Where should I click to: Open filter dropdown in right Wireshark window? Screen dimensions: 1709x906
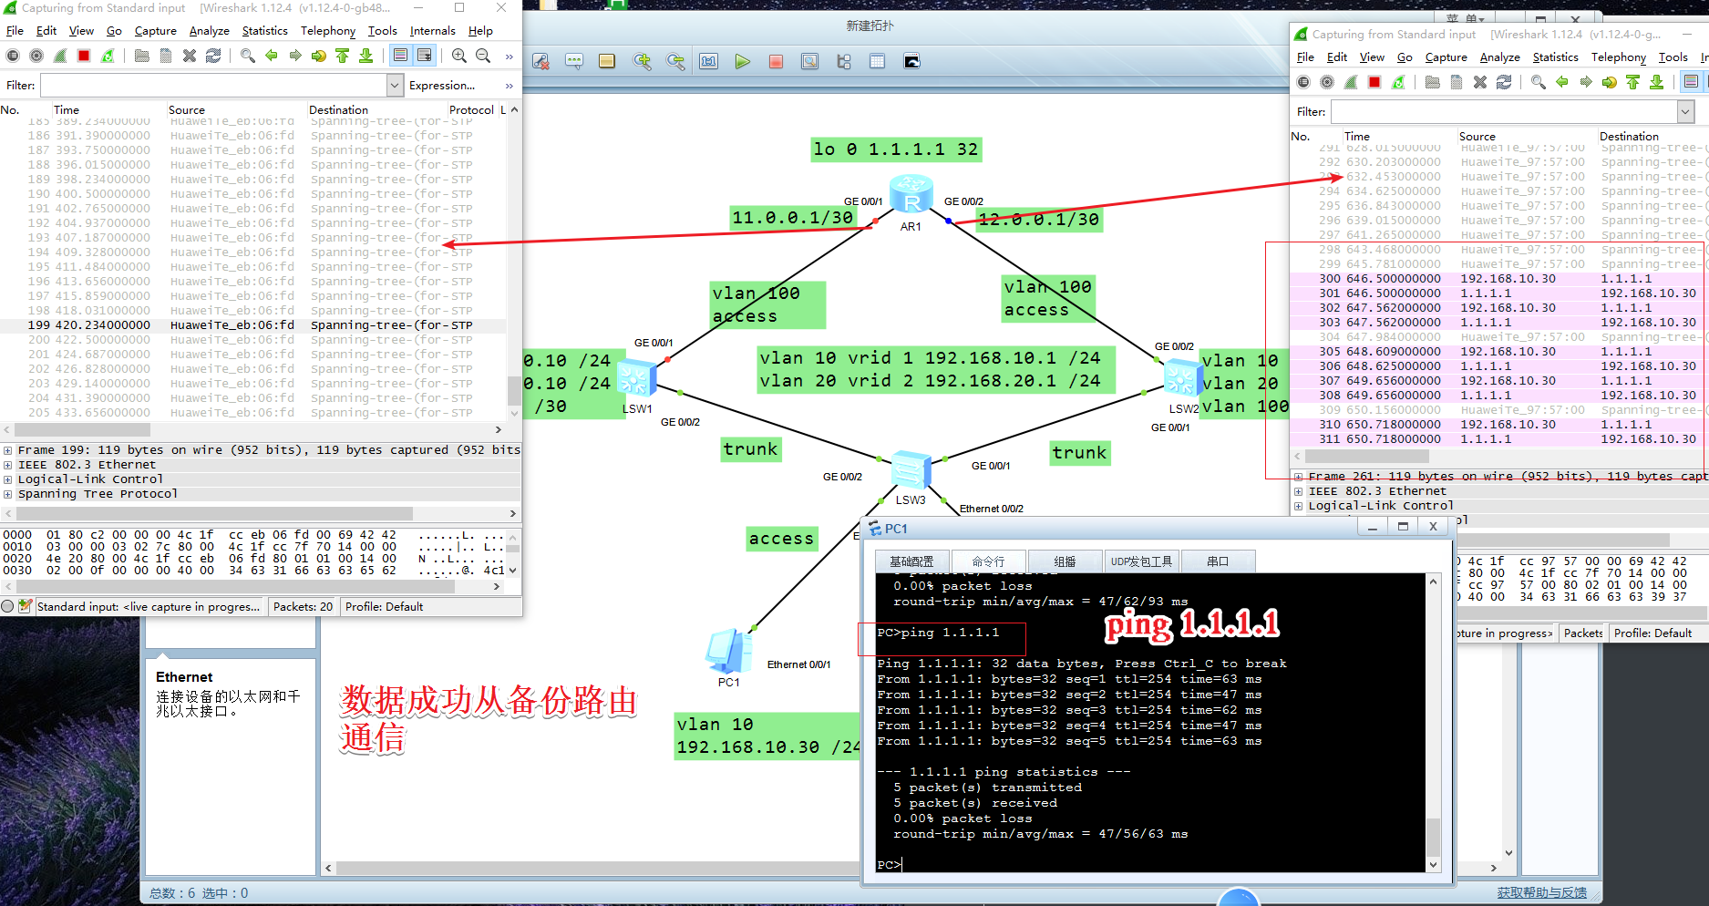tap(1686, 111)
